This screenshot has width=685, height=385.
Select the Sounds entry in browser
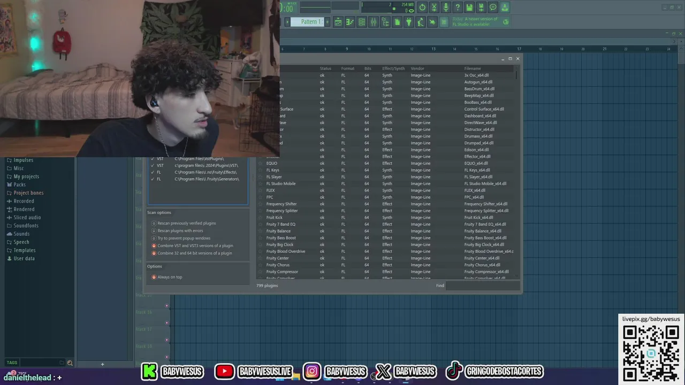click(x=18, y=234)
